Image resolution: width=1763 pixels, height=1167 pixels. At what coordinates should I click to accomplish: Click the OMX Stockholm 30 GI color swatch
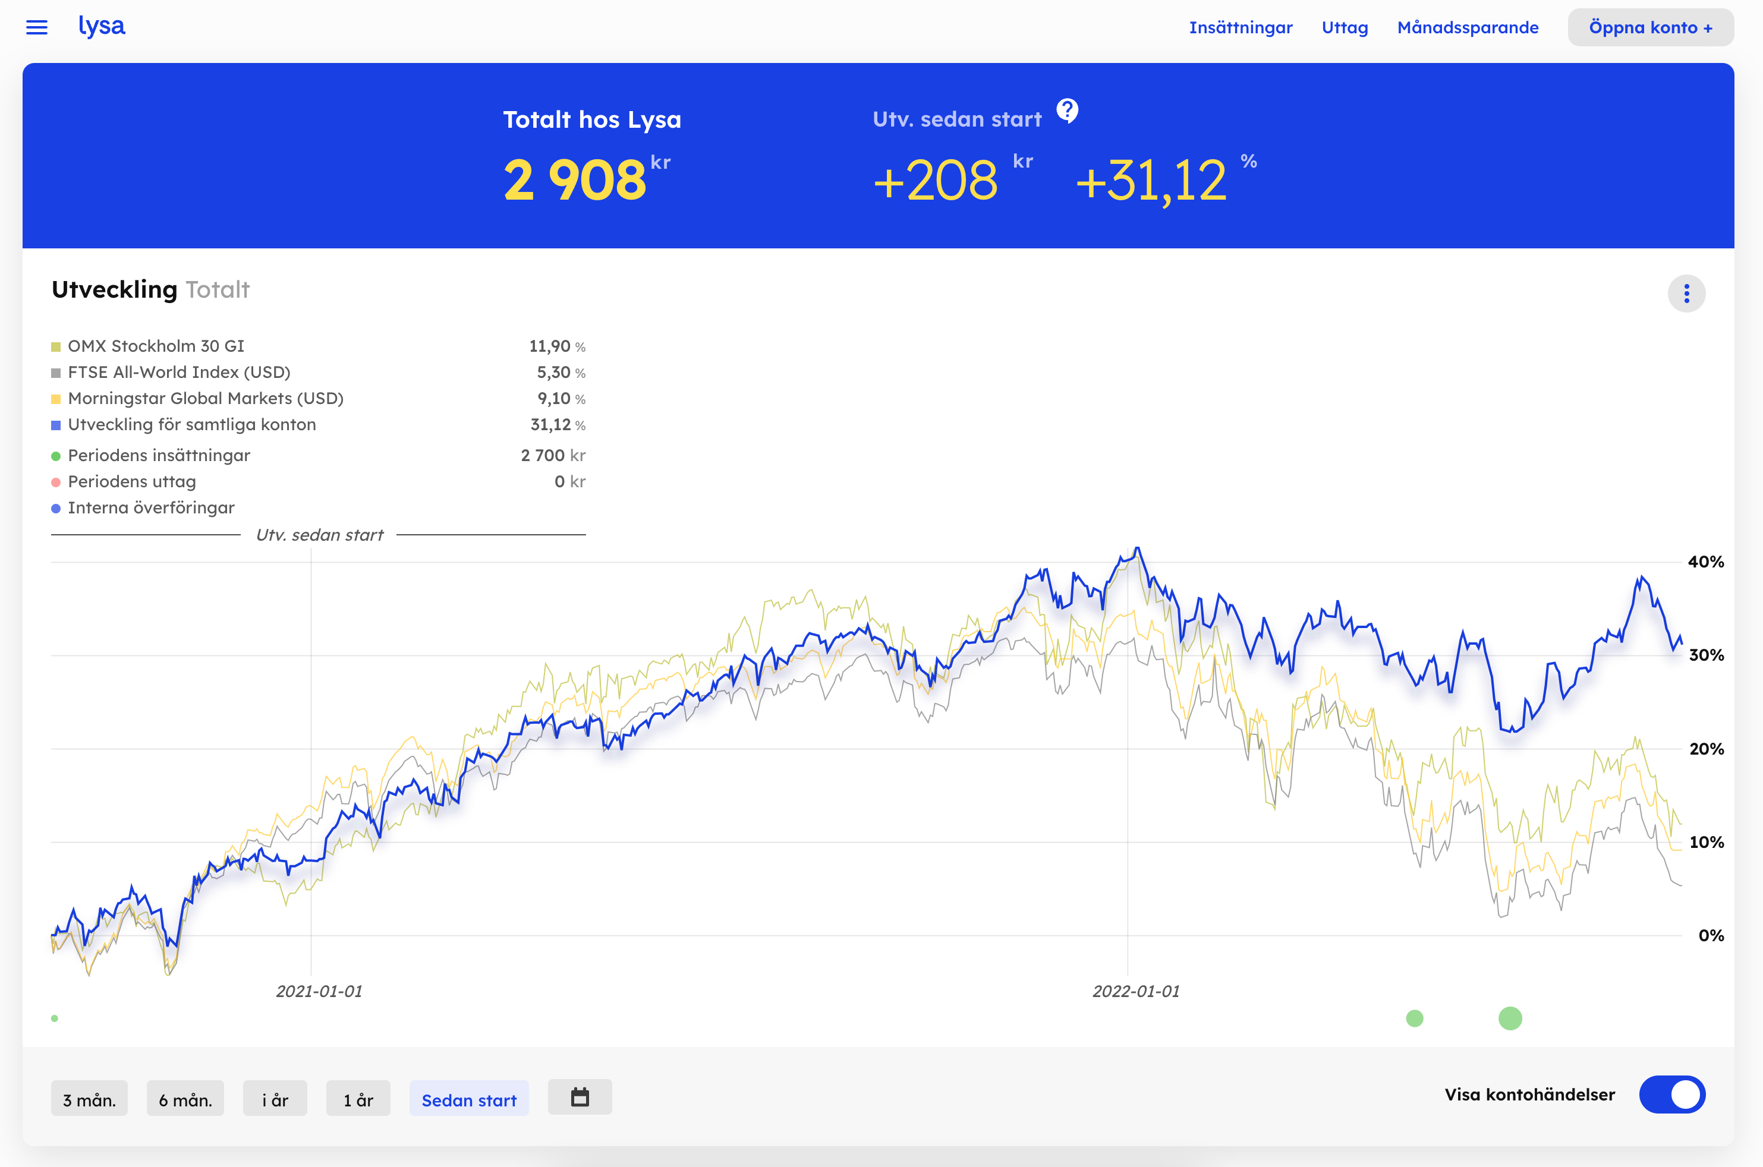pos(56,347)
